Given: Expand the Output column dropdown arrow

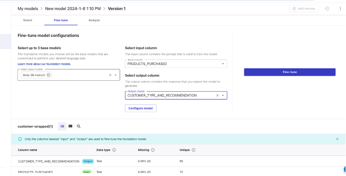Looking at the screenshot, I should pos(223,96).
